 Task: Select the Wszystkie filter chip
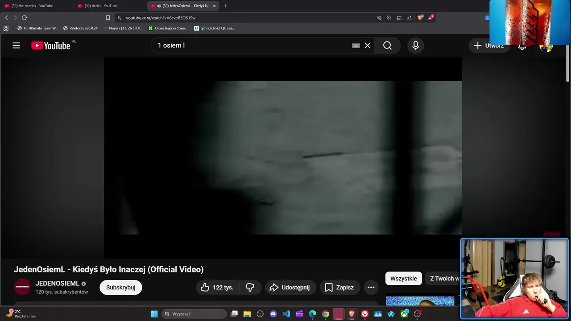pyautogui.click(x=403, y=279)
